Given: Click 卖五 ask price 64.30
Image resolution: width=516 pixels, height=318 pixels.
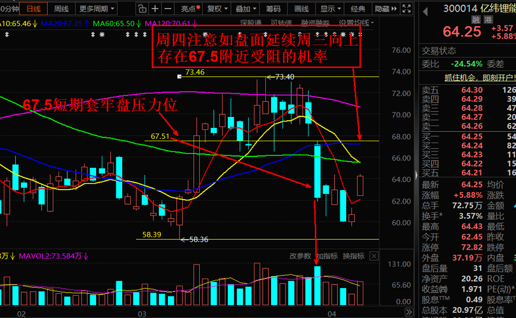Looking at the screenshot, I should click(x=472, y=90).
